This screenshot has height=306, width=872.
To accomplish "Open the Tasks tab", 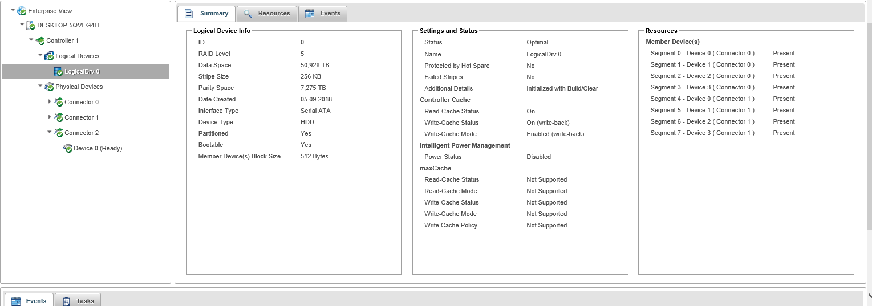I will pyautogui.click(x=78, y=300).
